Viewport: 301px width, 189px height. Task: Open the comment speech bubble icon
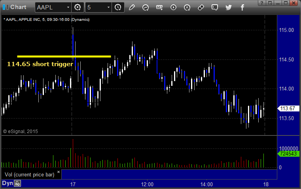tap(215, 7)
